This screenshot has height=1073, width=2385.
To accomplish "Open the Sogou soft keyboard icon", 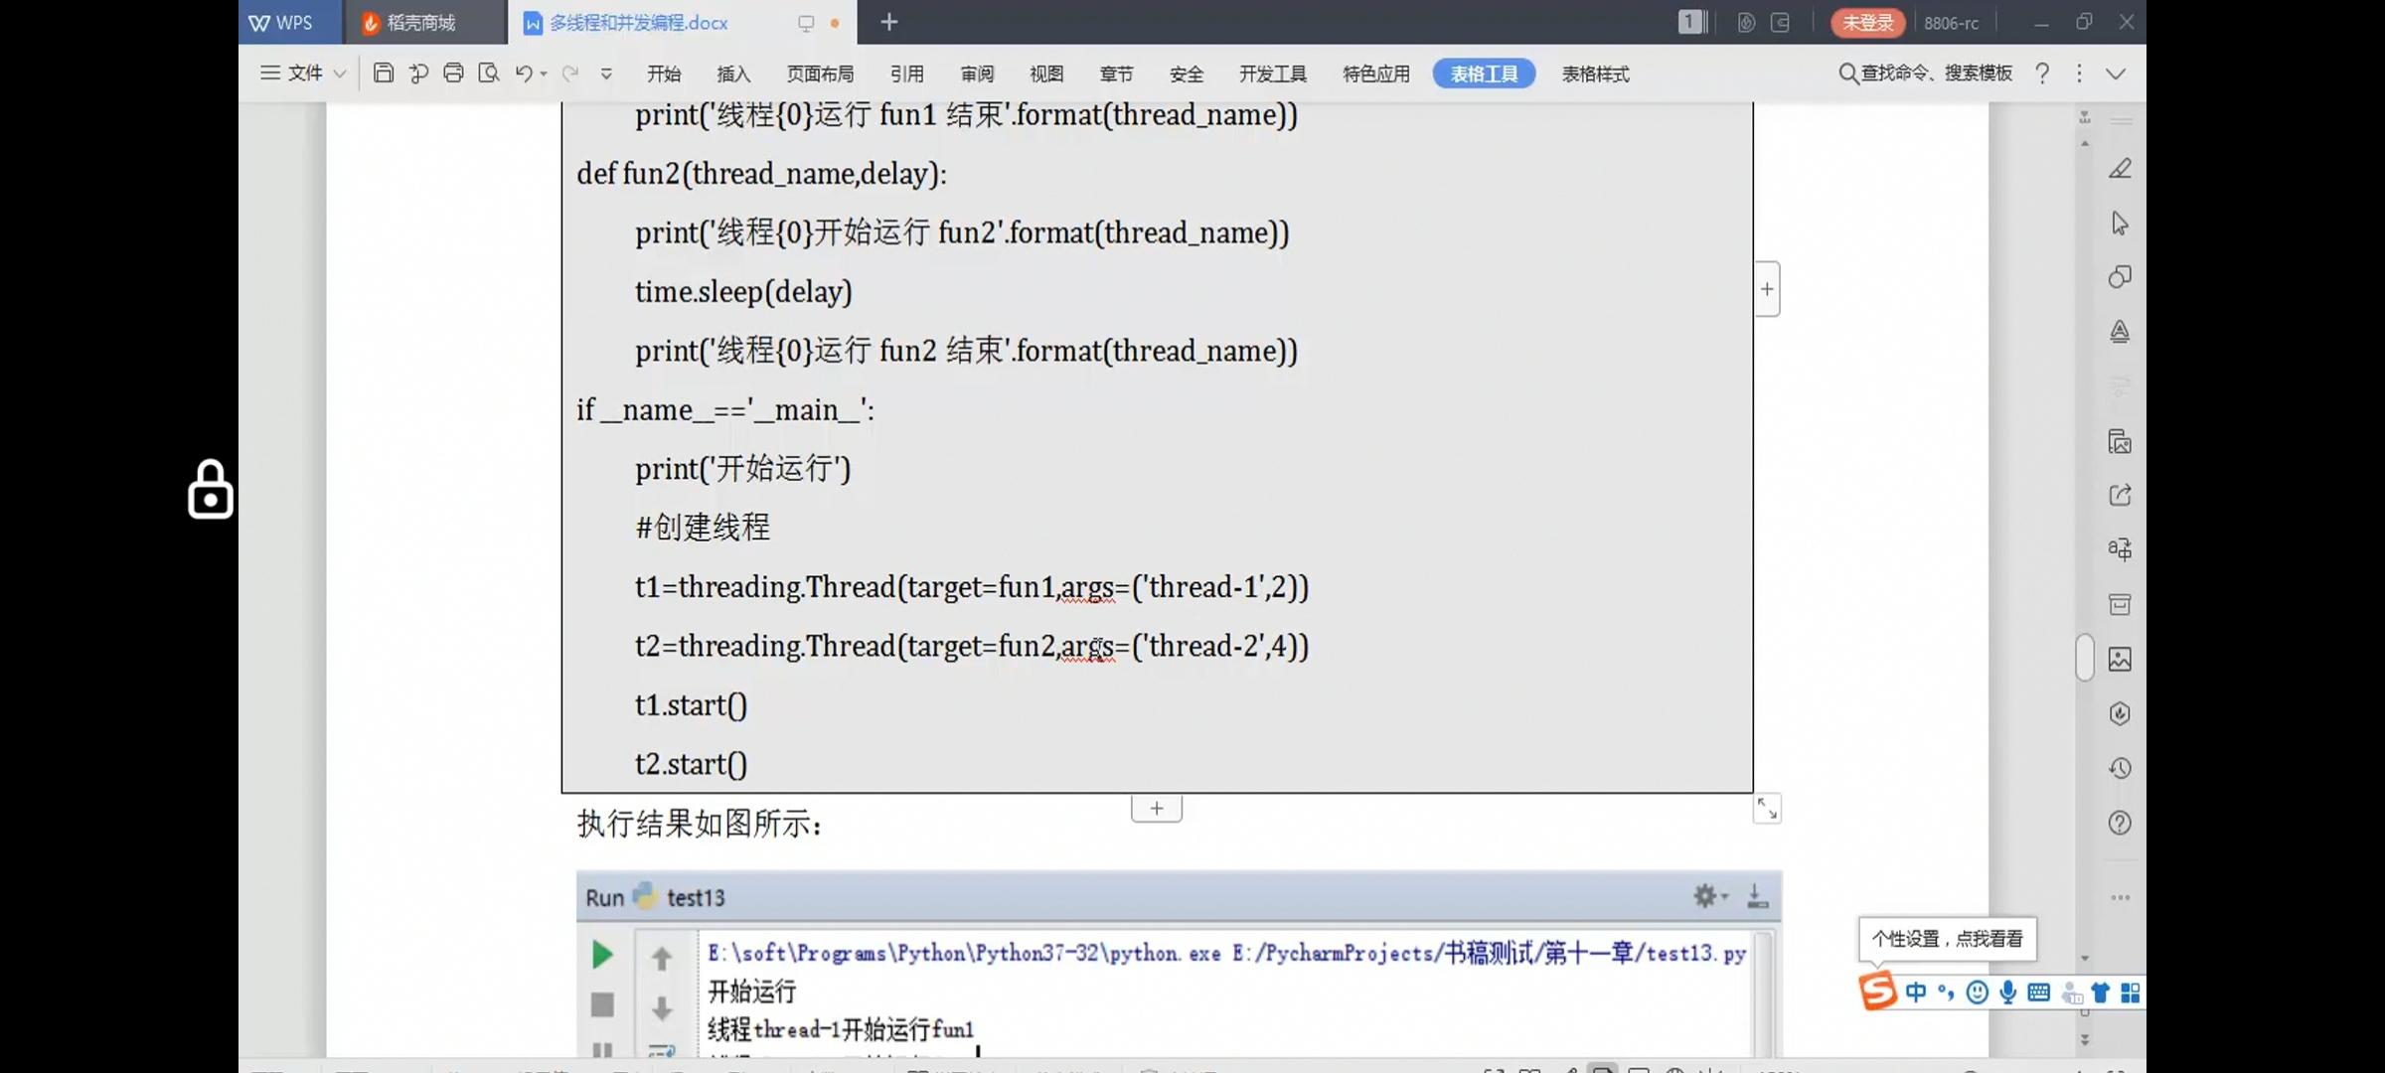I will point(2038,992).
